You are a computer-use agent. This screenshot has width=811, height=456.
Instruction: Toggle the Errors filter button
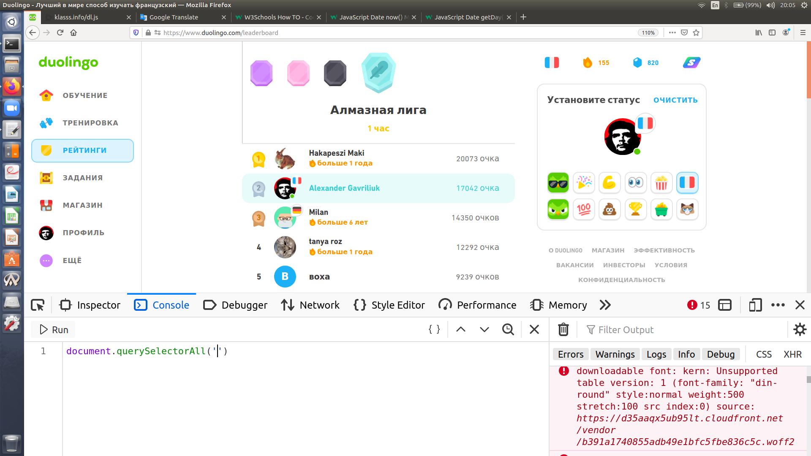pyautogui.click(x=570, y=354)
